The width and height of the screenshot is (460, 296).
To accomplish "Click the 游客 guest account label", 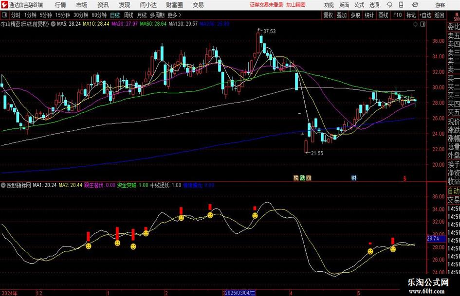I will pyautogui.click(x=440, y=5).
